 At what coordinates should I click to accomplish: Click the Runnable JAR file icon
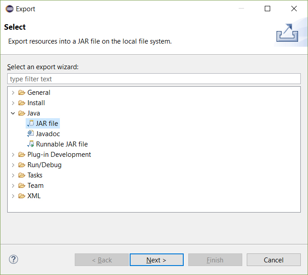[31, 144]
